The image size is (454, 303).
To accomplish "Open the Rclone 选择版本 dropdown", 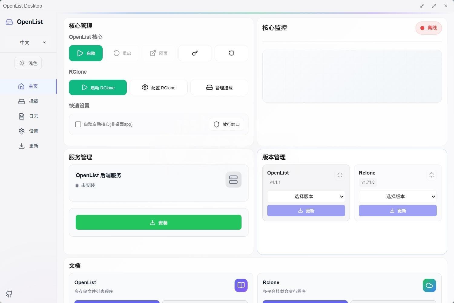I will tap(397, 196).
